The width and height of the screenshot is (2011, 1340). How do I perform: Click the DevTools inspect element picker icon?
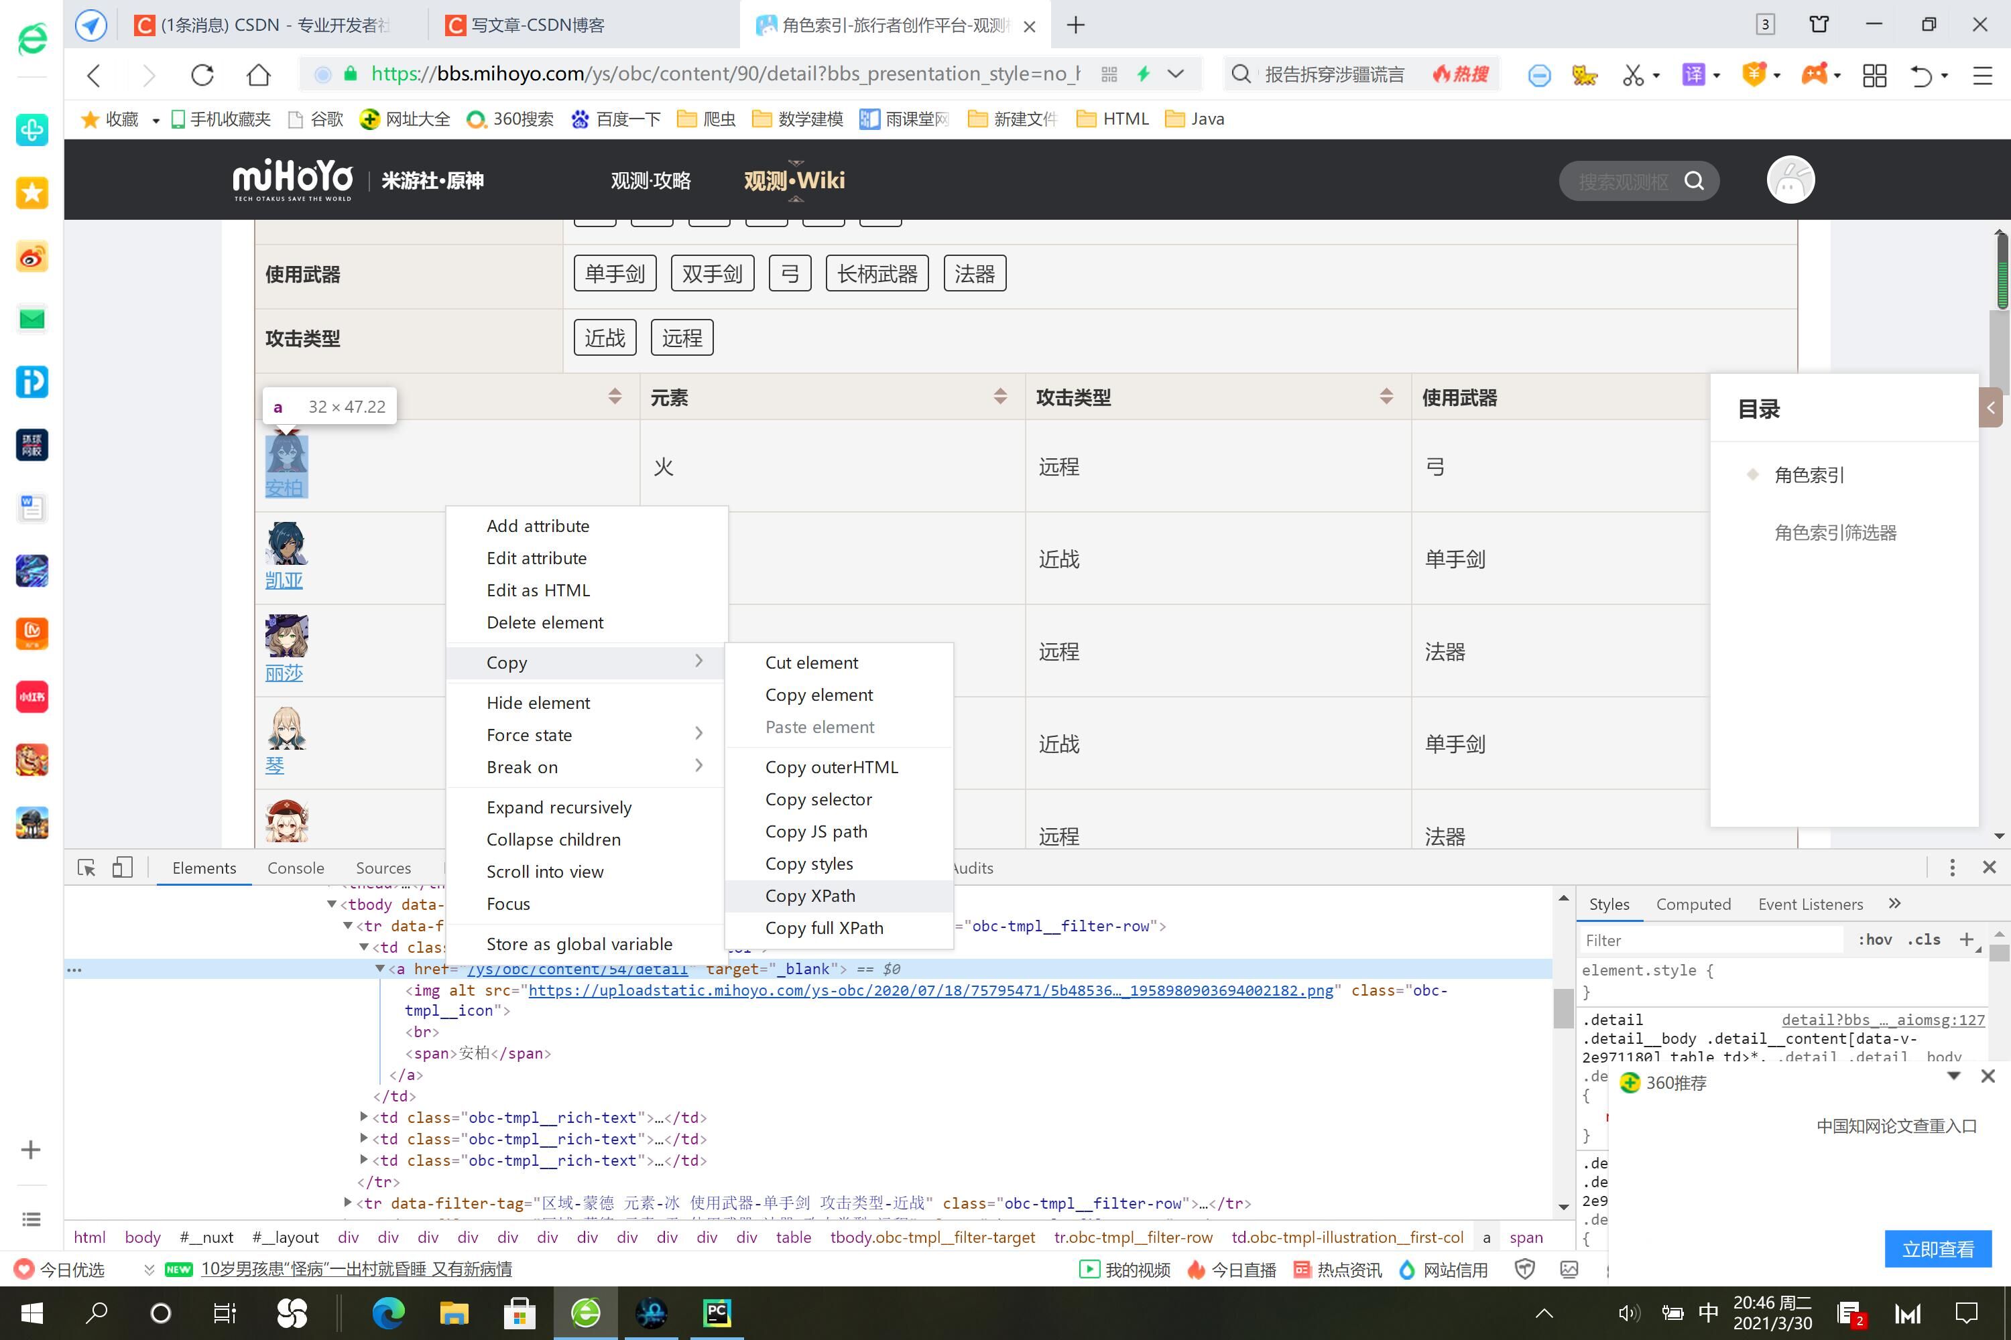point(86,868)
